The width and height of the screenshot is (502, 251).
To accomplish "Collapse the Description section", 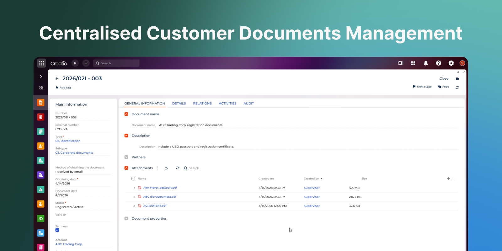I will coord(126,136).
